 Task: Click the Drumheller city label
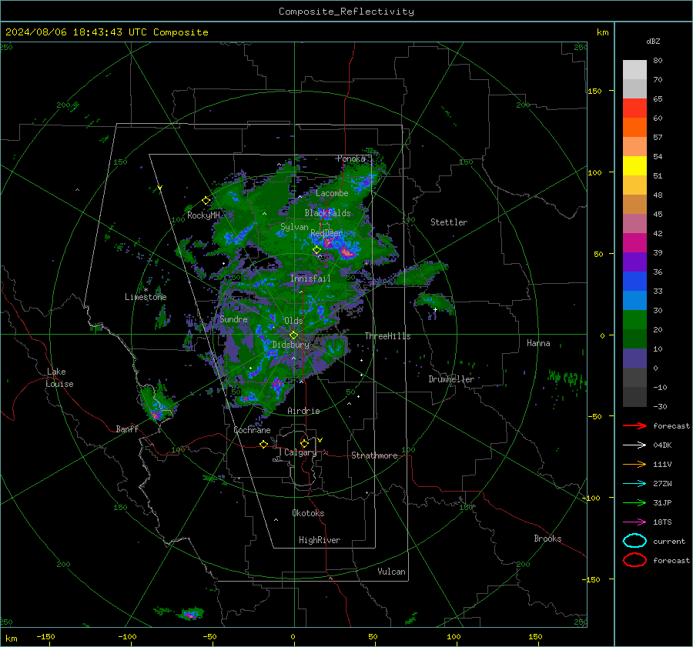tap(451, 379)
